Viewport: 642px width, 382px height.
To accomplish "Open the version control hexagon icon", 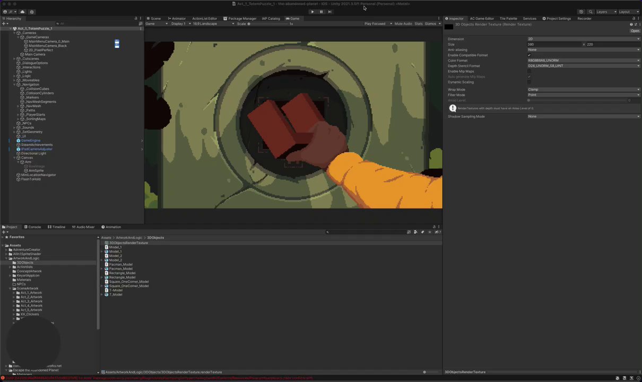I will click(32, 12).
